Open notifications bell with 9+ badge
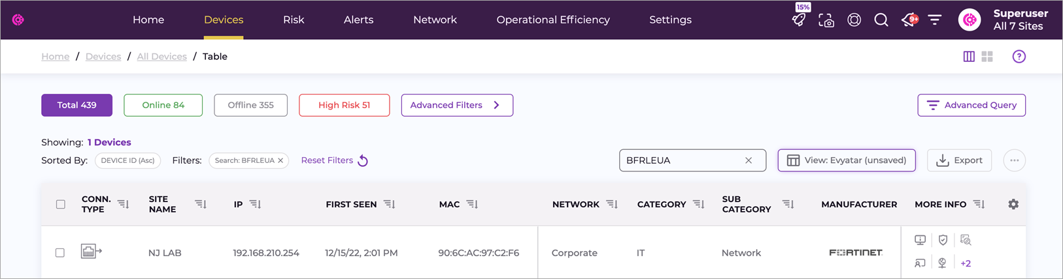 pos(909,20)
